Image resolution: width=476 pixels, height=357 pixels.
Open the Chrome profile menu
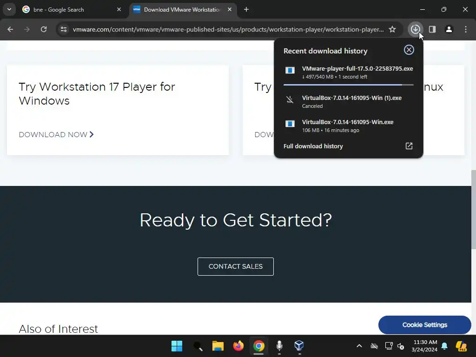click(449, 29)
